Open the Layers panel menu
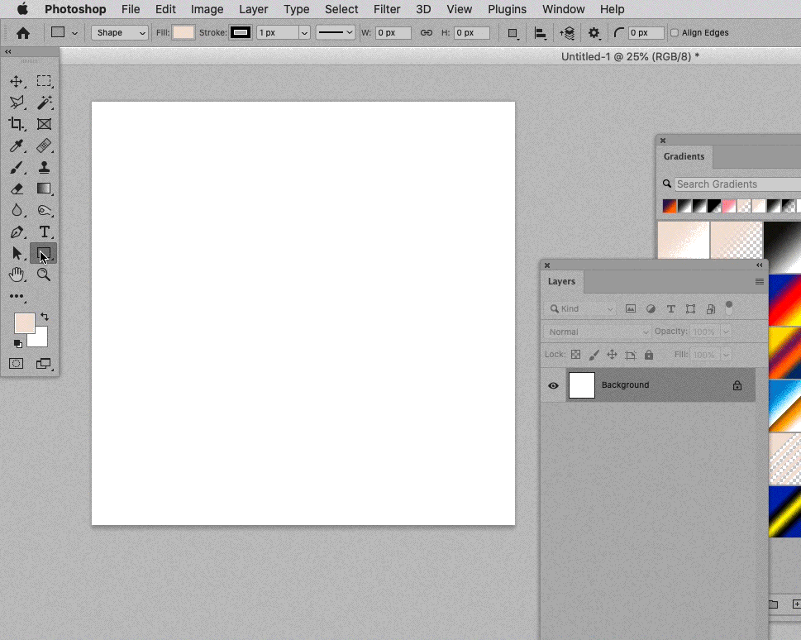Screen dimensions: 801x640 click(x=759, y=281)
